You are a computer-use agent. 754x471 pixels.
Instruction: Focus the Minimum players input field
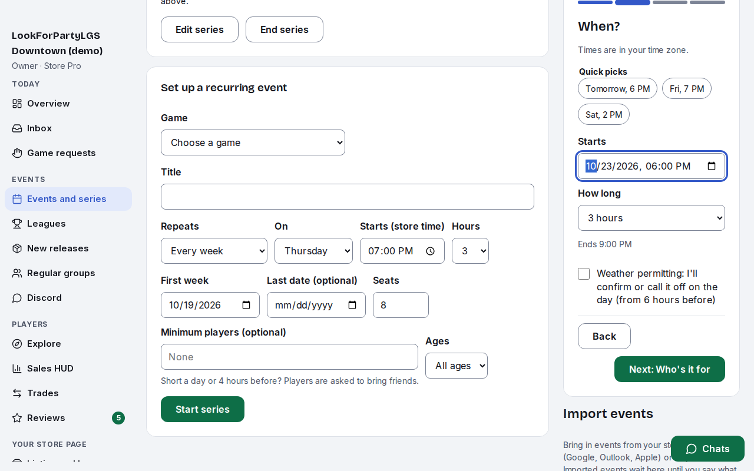coord(289,357)
